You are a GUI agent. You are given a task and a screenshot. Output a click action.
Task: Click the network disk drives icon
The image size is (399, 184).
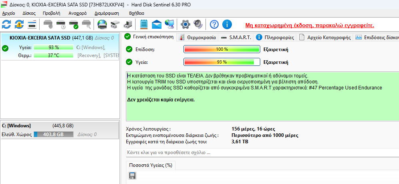point(115,24)
